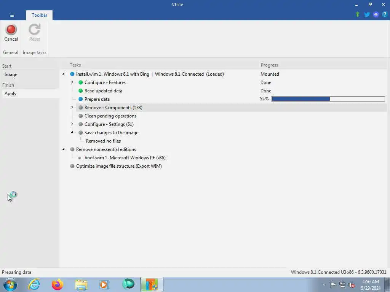Click gray dot beside Clean pending operations
Image resolution: width=390 pixels, height=292 pixels.
(x=81, y=116)
